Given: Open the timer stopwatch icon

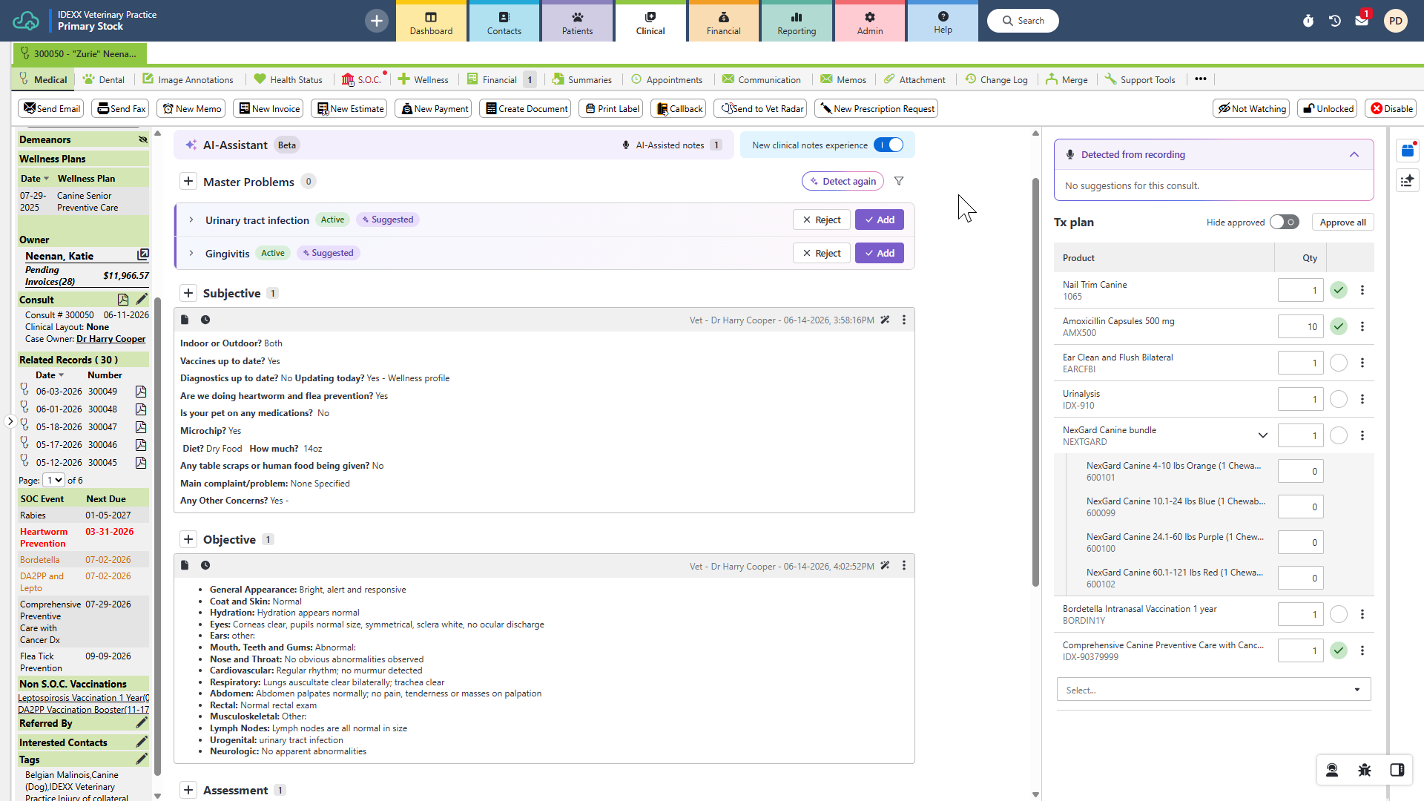Looking at the screenshot, I should point(1308,21).
